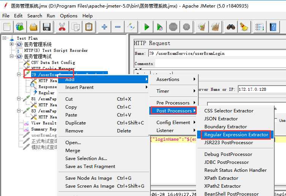
Task: Open the Help menu
Action: pos(87,16)
